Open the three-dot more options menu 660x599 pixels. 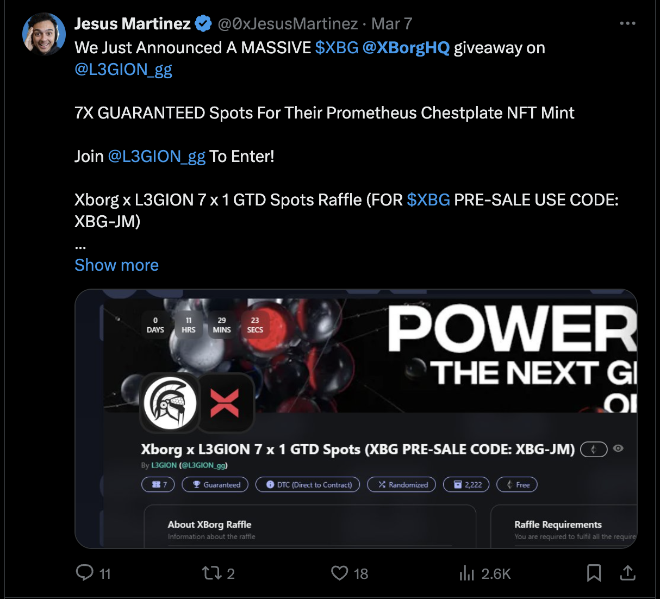point(627,23)
